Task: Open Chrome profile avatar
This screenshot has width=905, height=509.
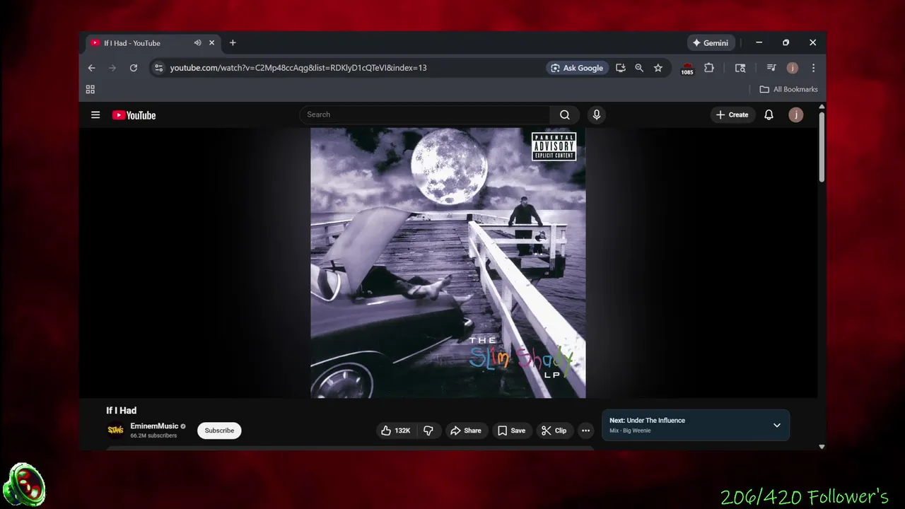Action: click(793, 68)
